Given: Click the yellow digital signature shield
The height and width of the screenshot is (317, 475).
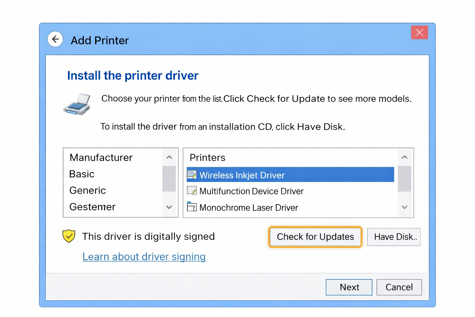Looking at the screenshot, I should pos(69,236).
